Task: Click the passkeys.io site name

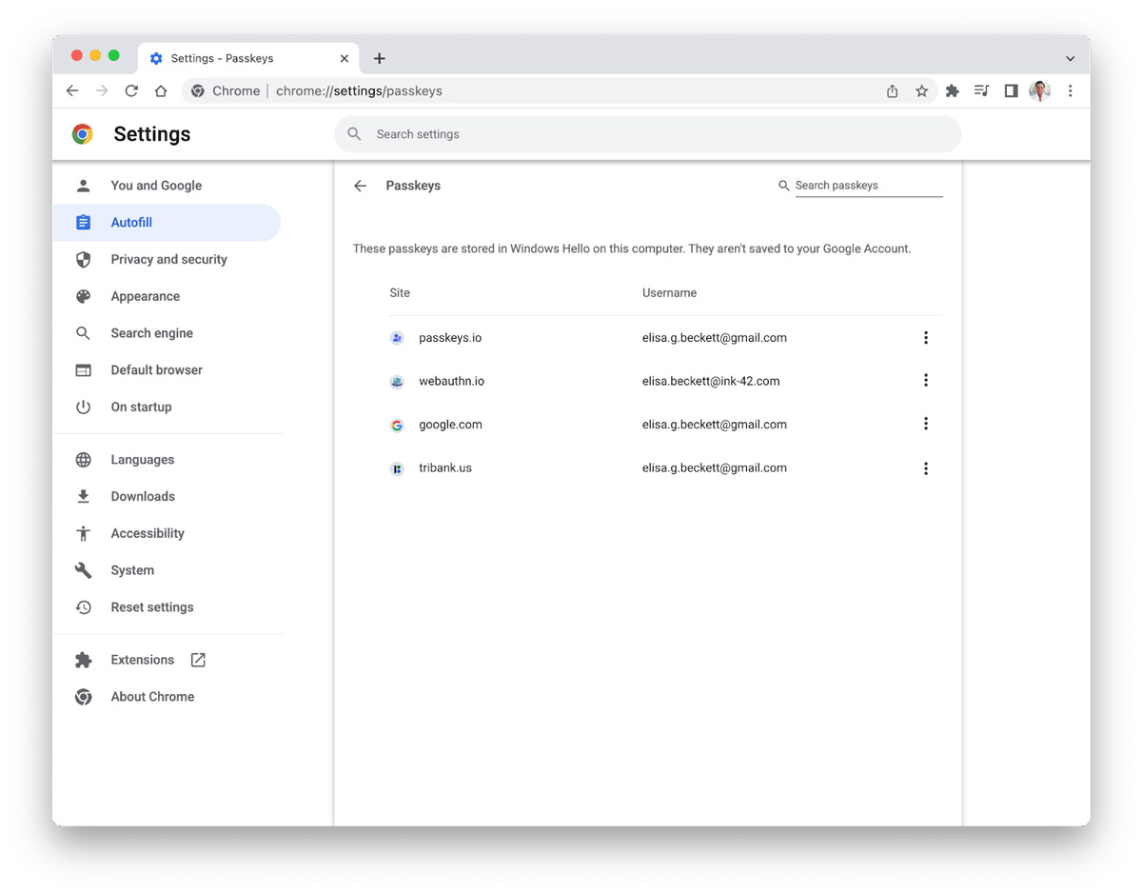Action: pos(450,338)
